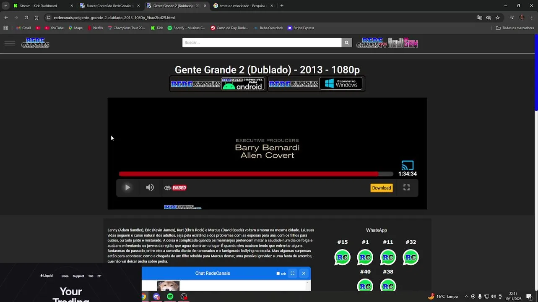Image resolution: width=538 pixels, height=302 pixels.
Task: Mute the video player volume
Action: [x=150, y=187]
